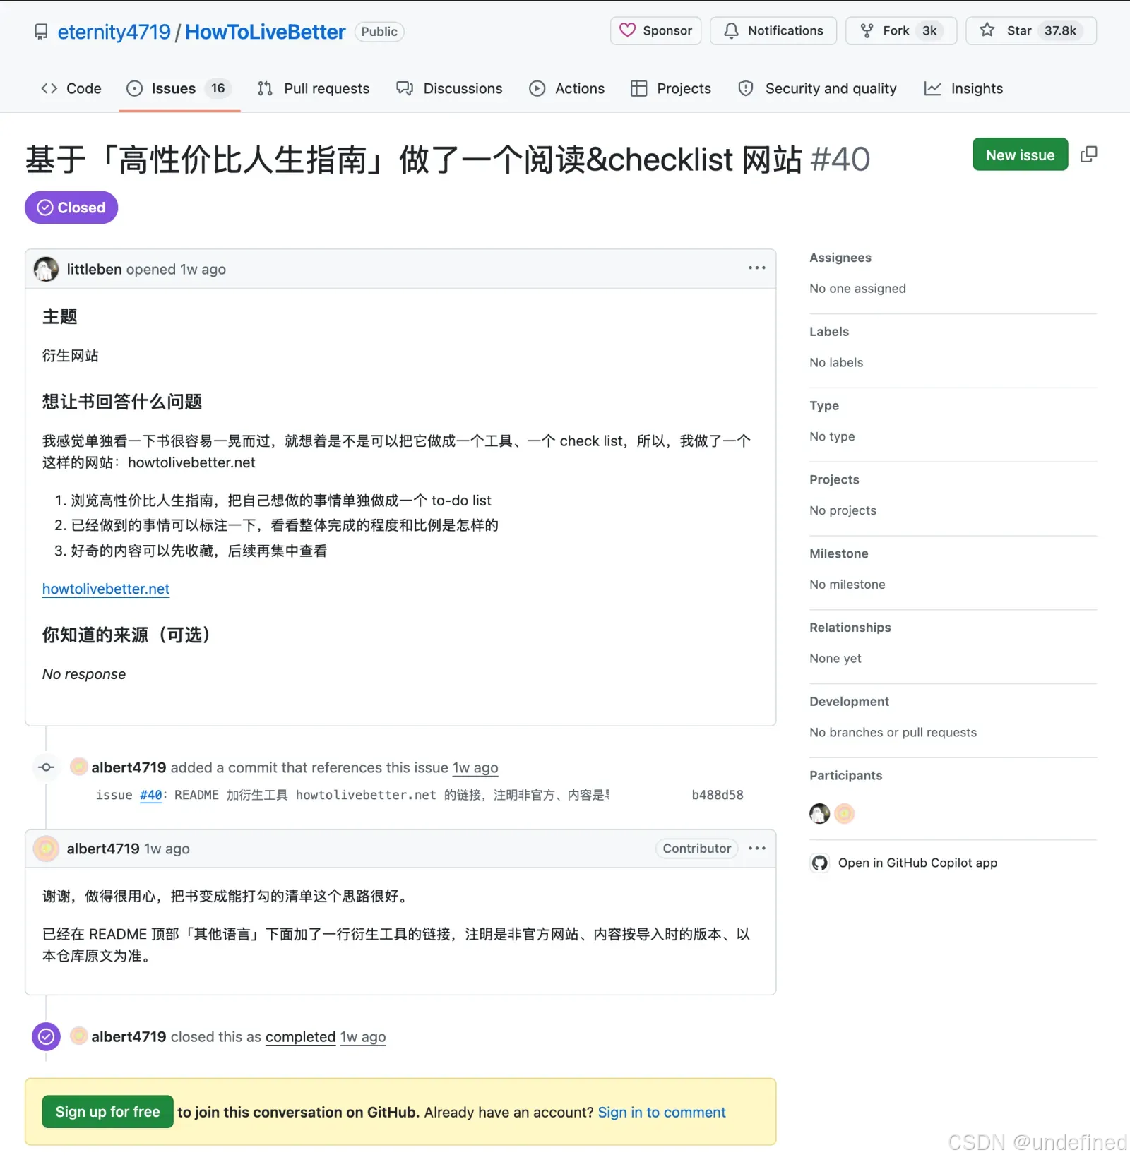
Task: Open in GitHub Copilot app link
Action: [x=917, y=863]
